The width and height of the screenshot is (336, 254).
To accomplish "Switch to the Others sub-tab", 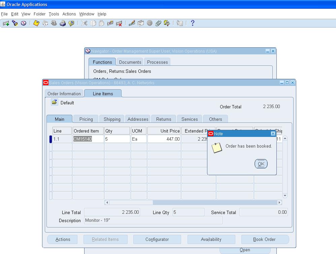I will pos(215,119).
